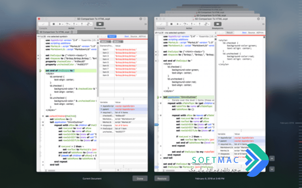This screenshot has height=188, width=302.
Task: Go to older version with down arrow
Action: tap(272, 169)
